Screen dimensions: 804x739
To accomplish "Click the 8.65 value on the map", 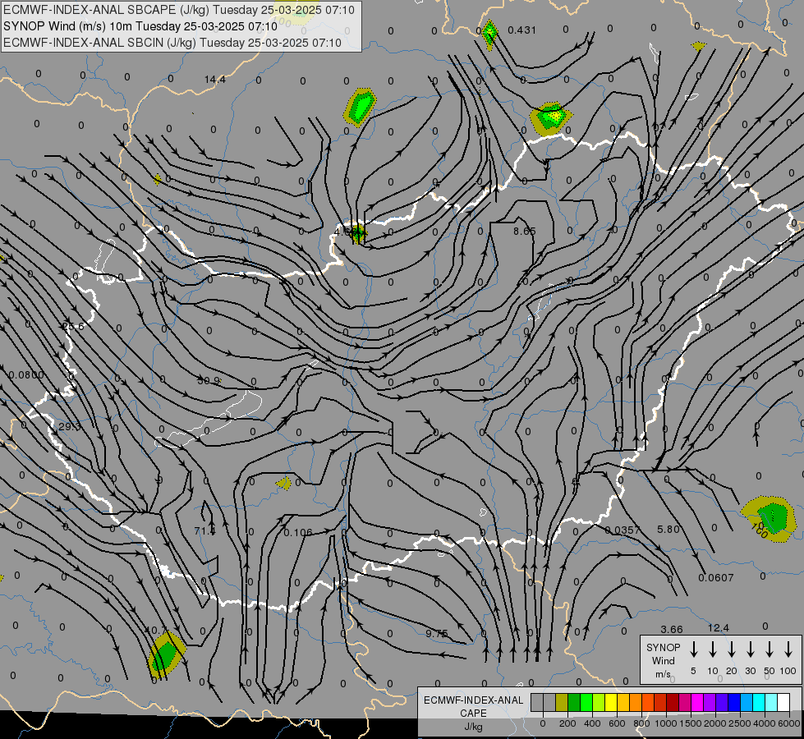I will [x=525, y=232].
